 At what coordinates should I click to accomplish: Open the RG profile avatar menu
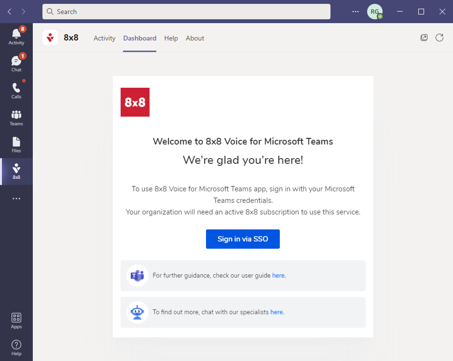click(x=374, y=12)
